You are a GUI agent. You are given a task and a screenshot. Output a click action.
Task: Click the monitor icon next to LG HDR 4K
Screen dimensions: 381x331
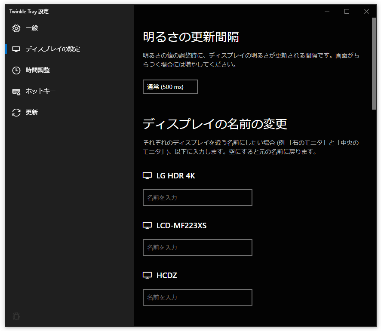pos(147,175)
